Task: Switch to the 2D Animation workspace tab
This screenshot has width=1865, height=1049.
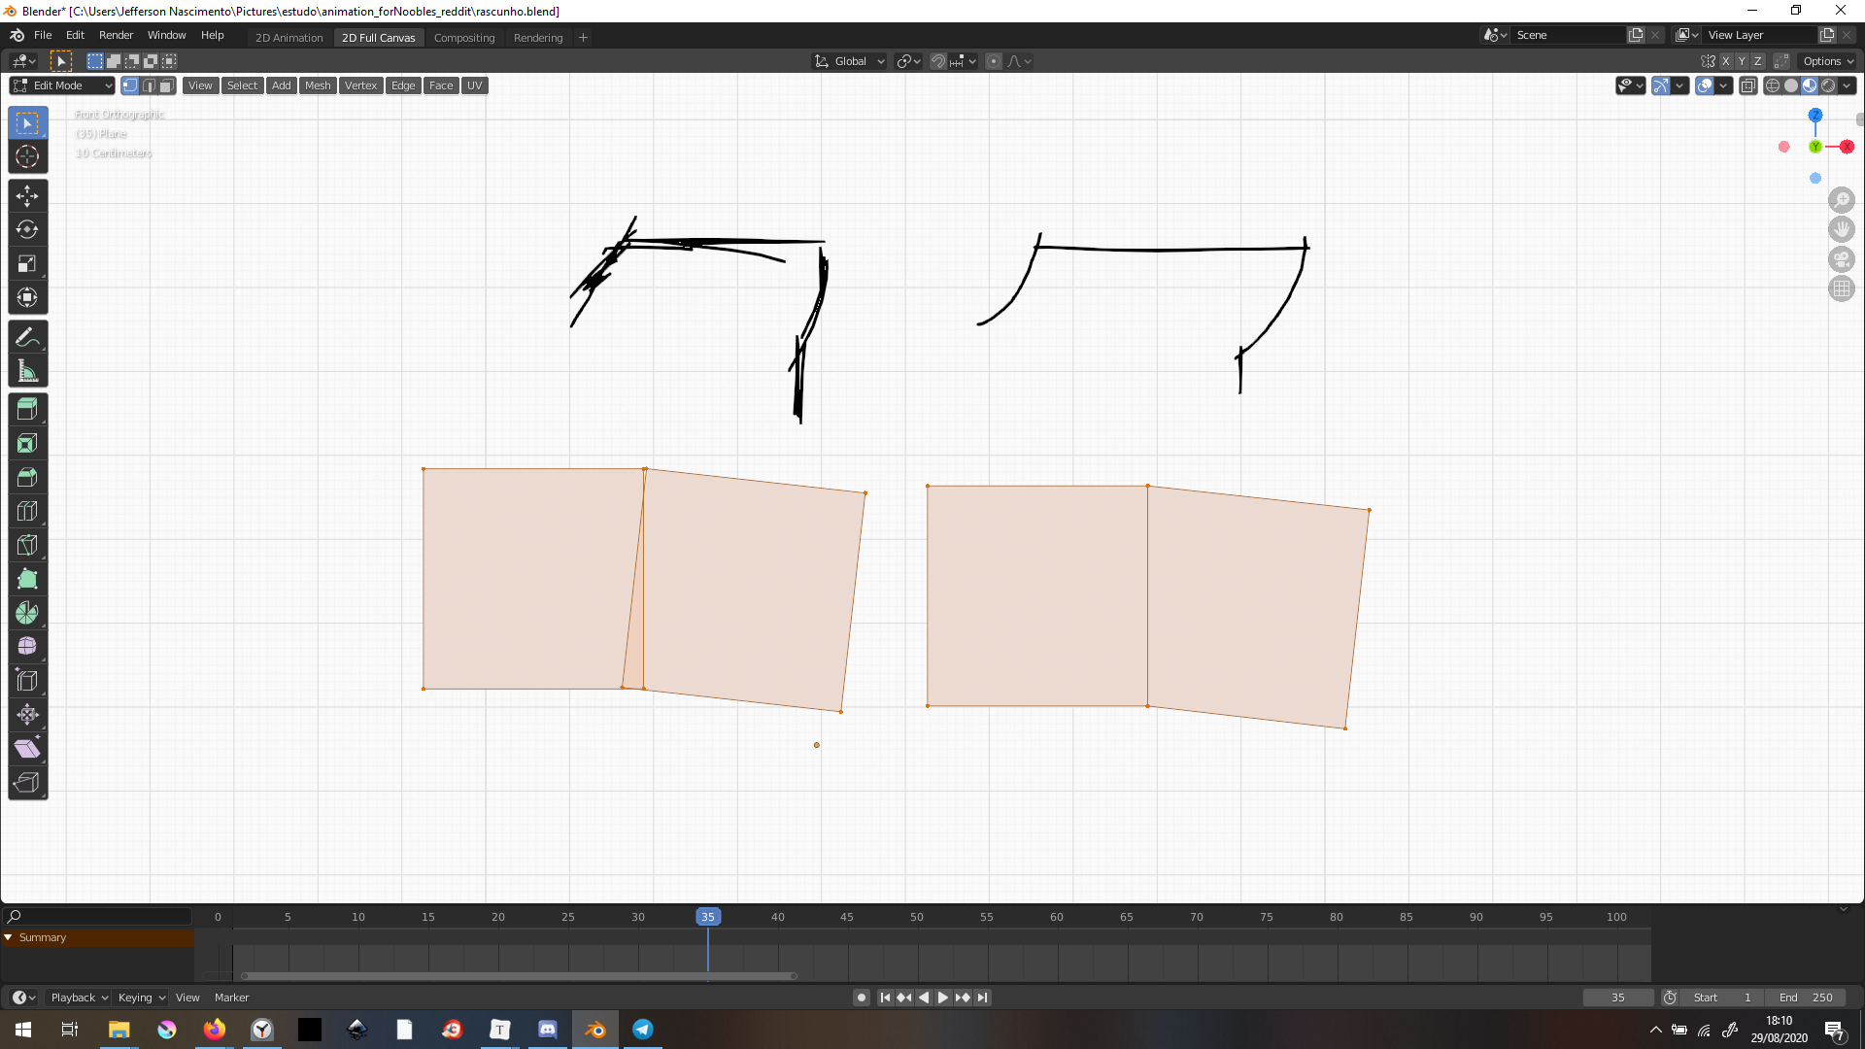Action: pyautogui.click(x=288, y=38)
